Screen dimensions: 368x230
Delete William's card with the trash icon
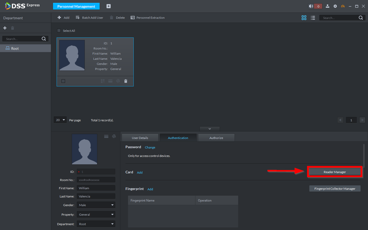126,81
